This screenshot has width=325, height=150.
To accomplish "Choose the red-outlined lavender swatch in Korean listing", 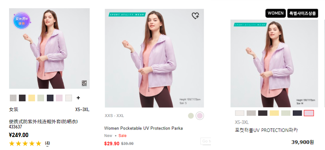I will tap(309, 113).
